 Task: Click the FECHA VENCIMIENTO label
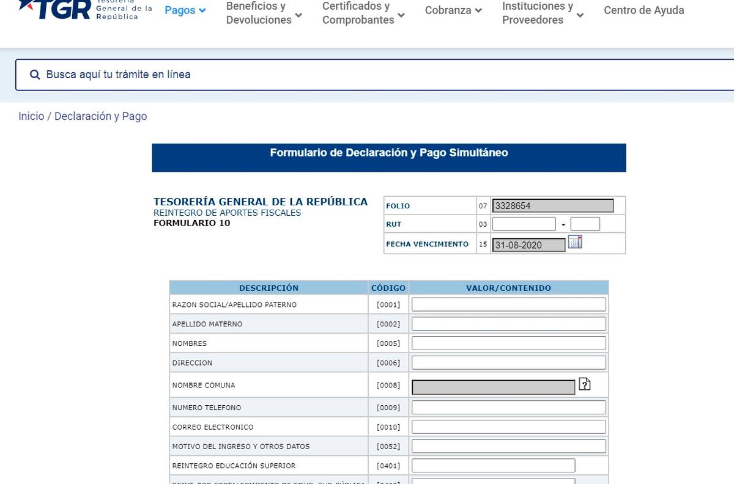coord(427,244)
